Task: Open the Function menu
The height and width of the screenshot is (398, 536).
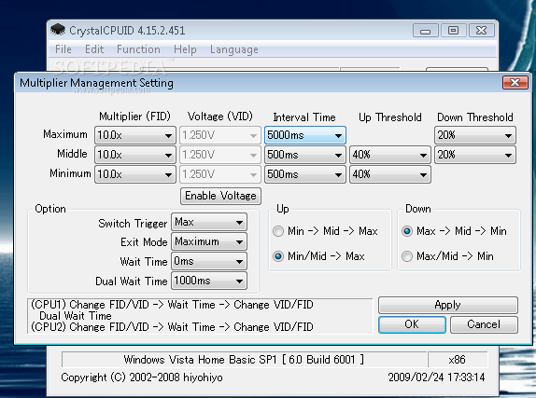Action: coord(138,49)
